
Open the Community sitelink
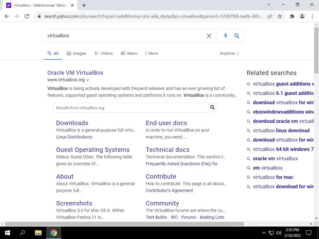(x=162, y=203)
